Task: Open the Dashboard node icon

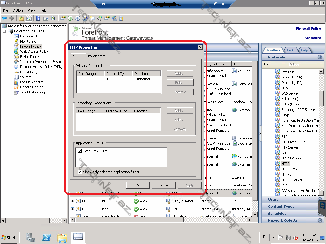Action: (x=16, y=36)
